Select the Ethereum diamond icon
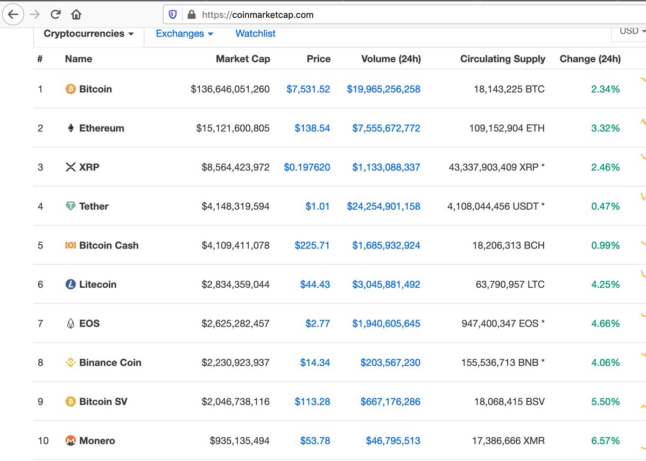Screen dimensions: 646x461 pyautogui.click(x=71, y=128)
